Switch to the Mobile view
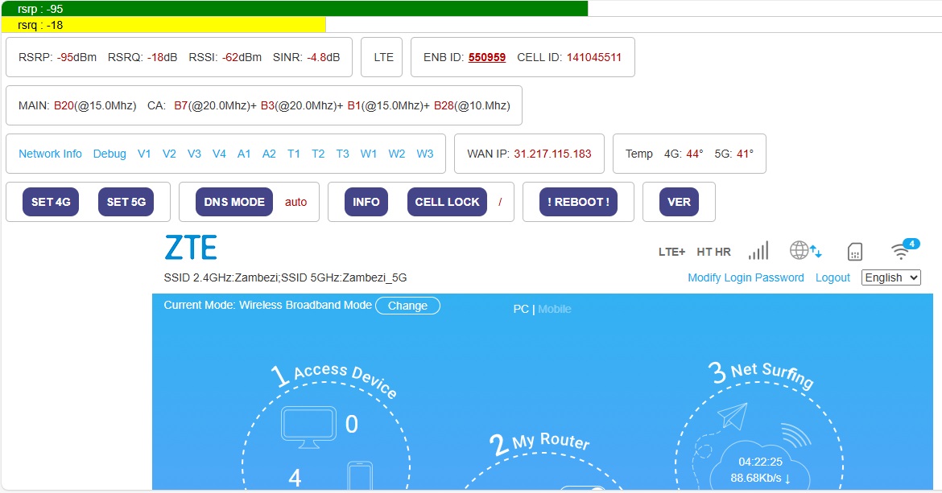942x493 pixels. tap(555, 309)
